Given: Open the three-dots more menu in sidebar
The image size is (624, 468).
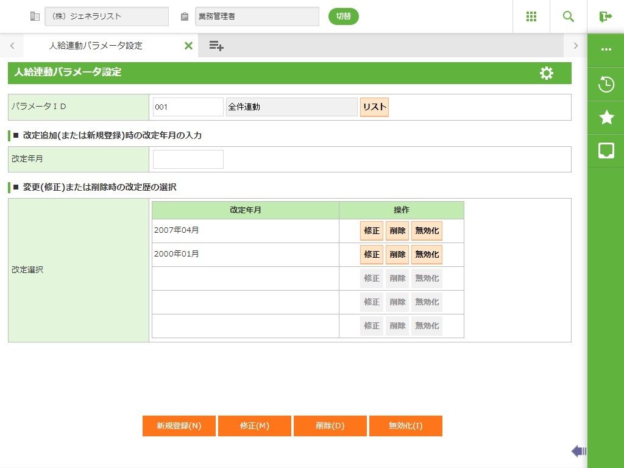Looking at the screenshot, I should 606,50.
